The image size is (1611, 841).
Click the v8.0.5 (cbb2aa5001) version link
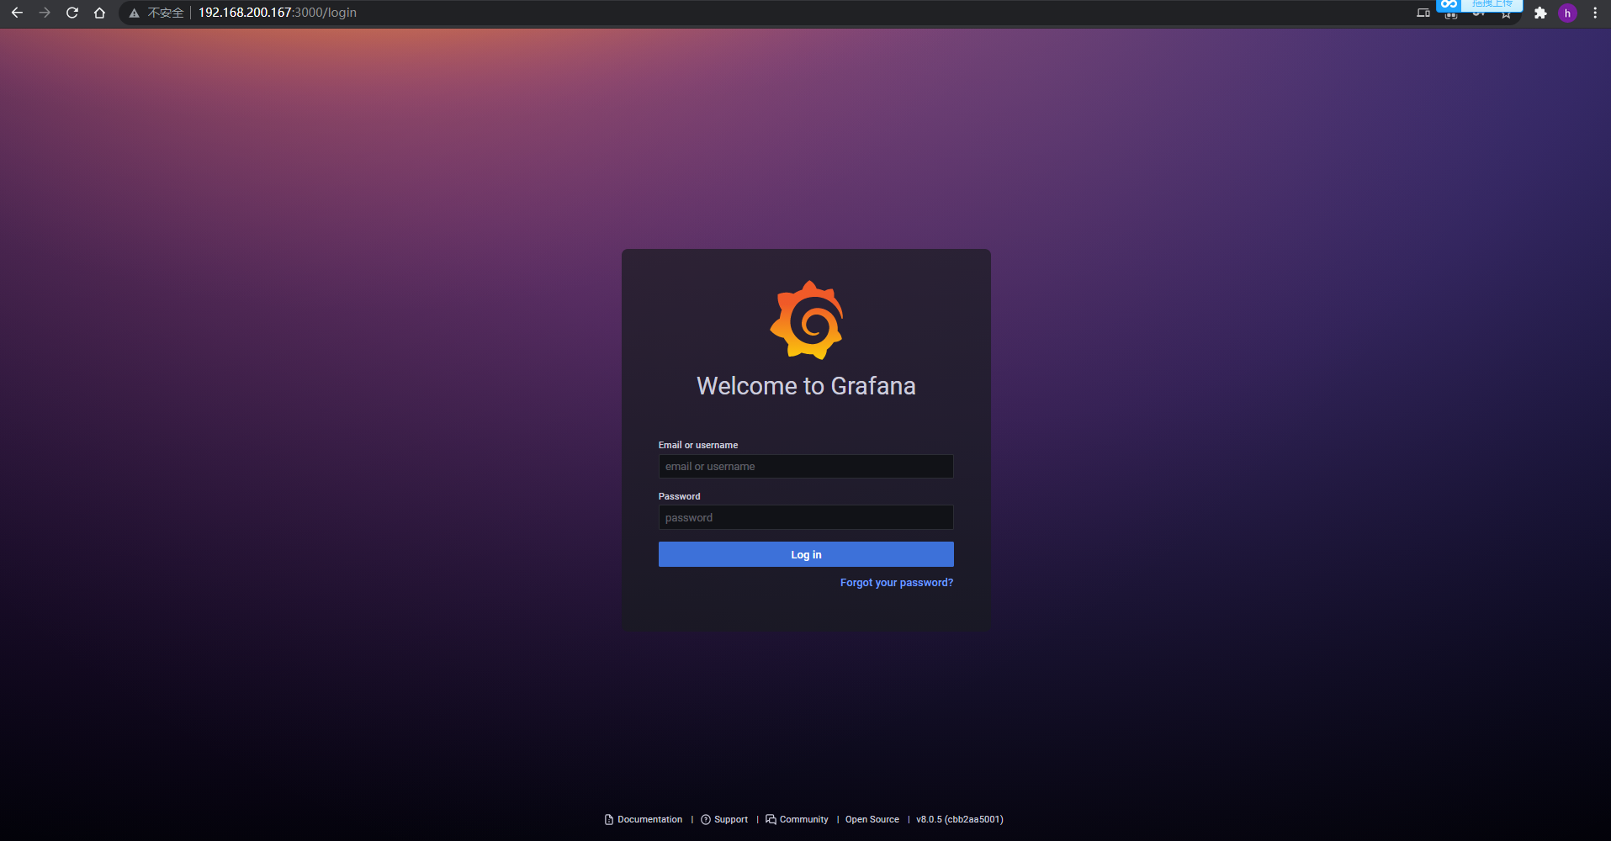coord(960,820)
